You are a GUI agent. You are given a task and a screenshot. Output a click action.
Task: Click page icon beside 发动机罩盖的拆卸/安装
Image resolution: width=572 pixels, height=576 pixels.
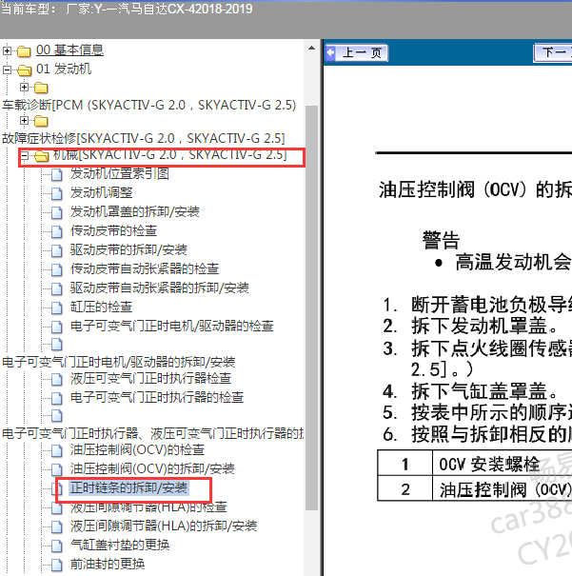[x=56, y=212]
